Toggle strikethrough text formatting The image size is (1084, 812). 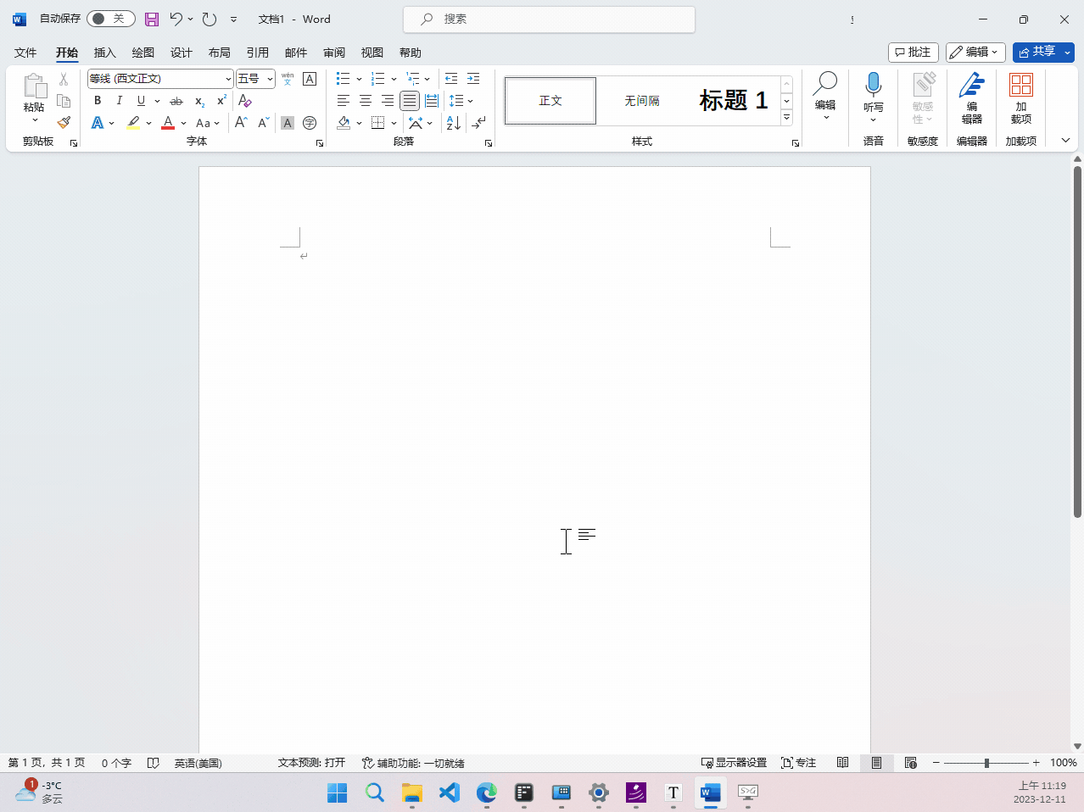pos(176,101)
